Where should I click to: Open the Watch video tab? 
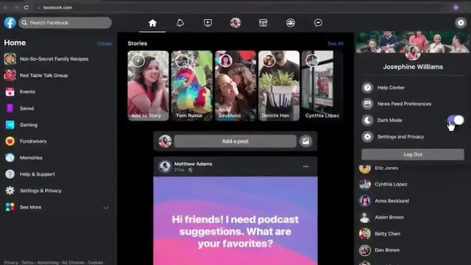pos(208,23)
